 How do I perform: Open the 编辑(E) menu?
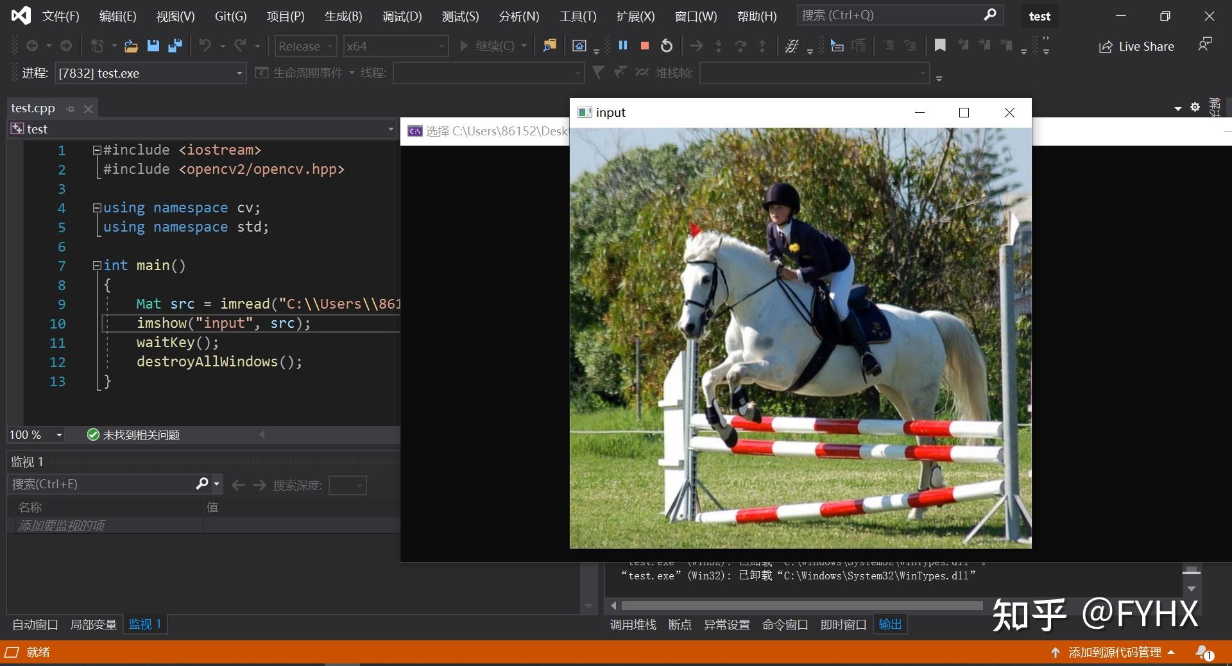[118, 16]
